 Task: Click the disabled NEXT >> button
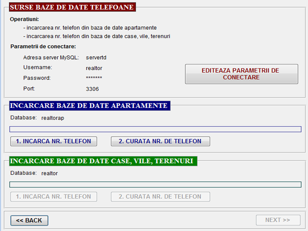[278, 220]
